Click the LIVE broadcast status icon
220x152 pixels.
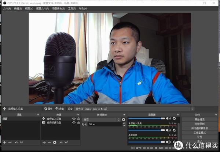pos(133,148)
